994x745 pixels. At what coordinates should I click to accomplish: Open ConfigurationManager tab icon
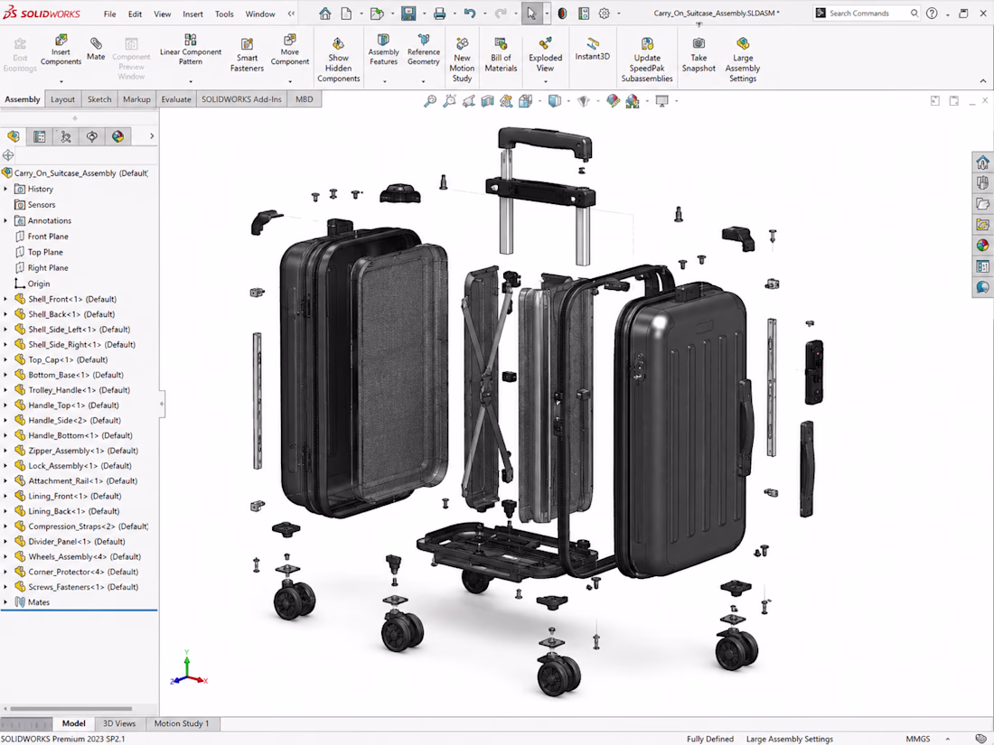(x=66, y=136)
